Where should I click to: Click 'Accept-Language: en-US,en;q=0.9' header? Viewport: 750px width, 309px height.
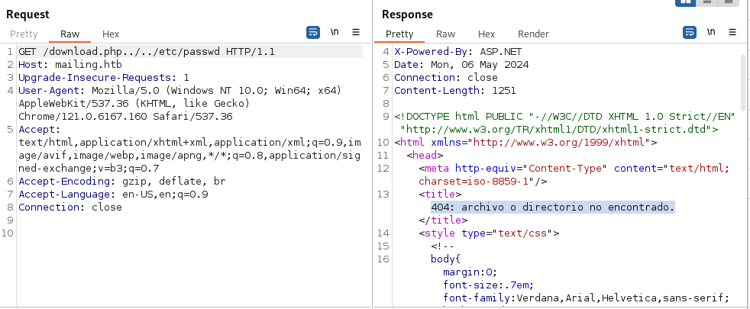pos(113,194)
